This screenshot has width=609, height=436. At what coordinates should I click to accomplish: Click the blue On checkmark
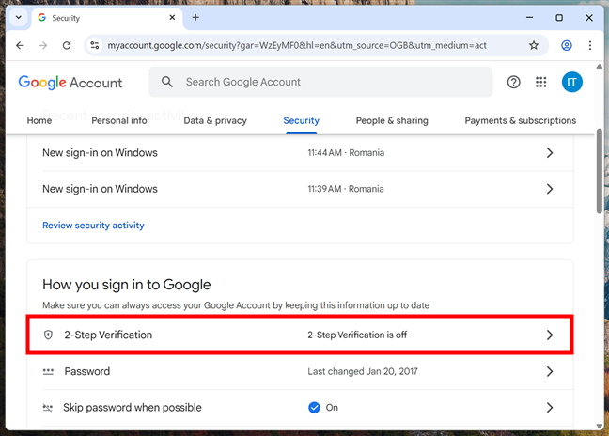314,408
